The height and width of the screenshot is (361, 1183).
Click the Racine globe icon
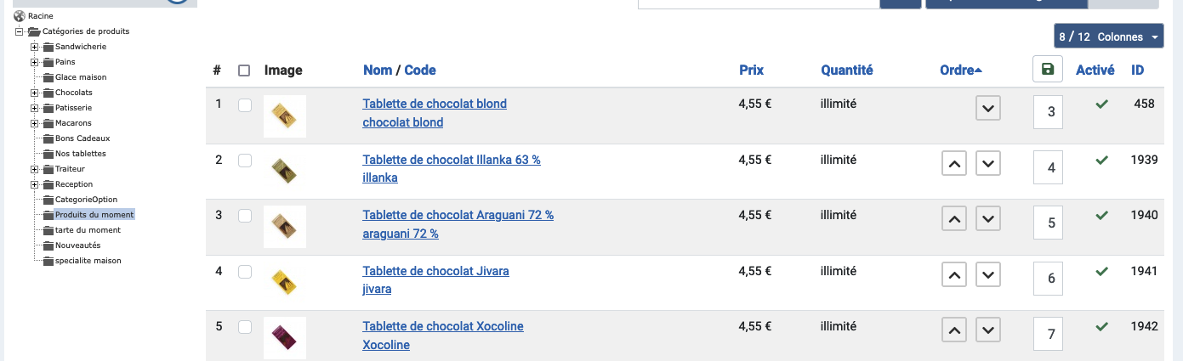tap(20, 16)
